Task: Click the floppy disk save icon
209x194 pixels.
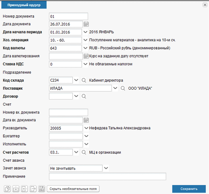Action: point(42,189)
